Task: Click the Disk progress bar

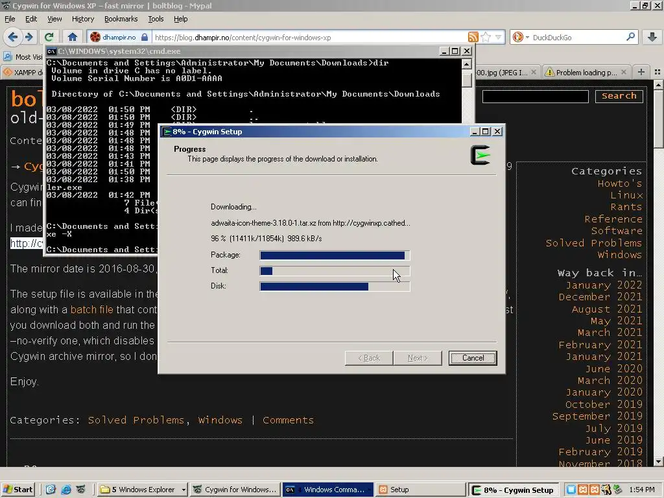Action: (335, 286)
